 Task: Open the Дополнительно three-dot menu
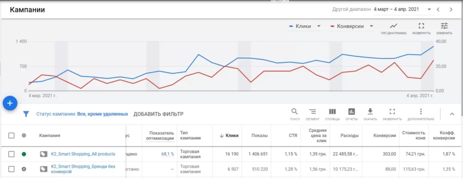tap(421, 111)
